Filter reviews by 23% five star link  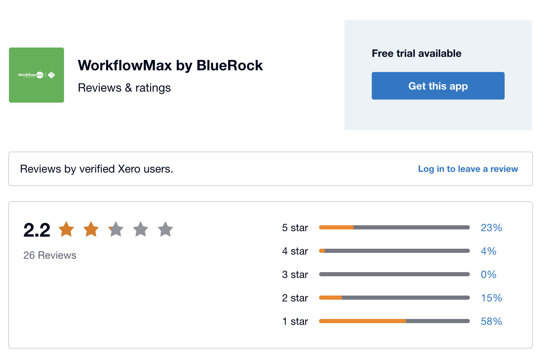[x=491, y=228]
